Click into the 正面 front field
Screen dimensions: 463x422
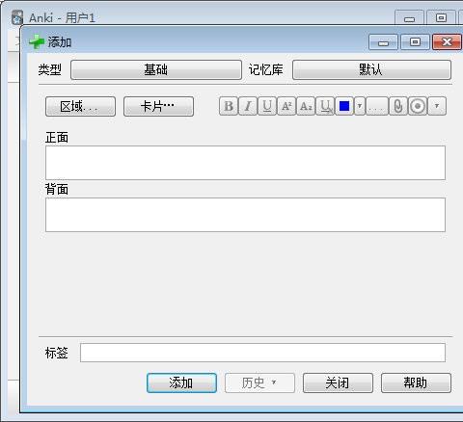point(245,163)
